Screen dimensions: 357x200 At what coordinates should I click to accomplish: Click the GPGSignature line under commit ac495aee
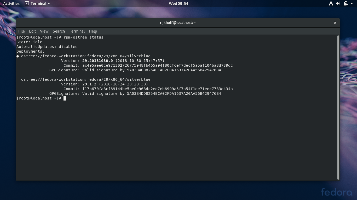tap(135, 70)
